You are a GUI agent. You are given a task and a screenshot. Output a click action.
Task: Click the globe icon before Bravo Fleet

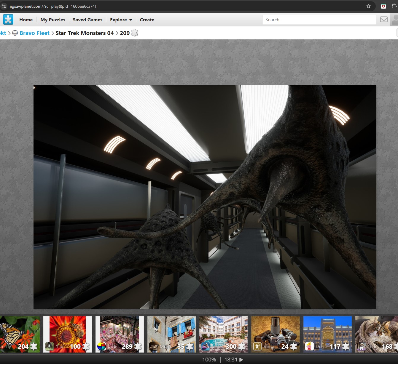[x=15, y=33]
